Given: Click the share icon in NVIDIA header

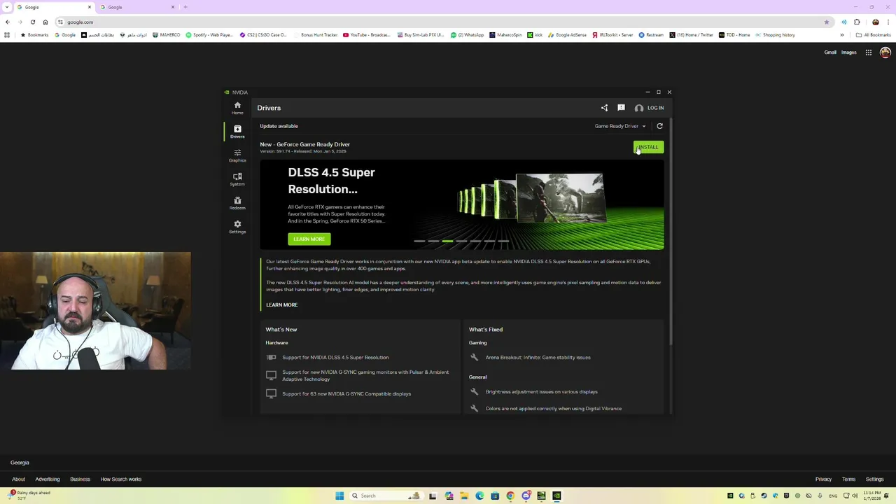Looking at the screenshot, I should [604, 108].
